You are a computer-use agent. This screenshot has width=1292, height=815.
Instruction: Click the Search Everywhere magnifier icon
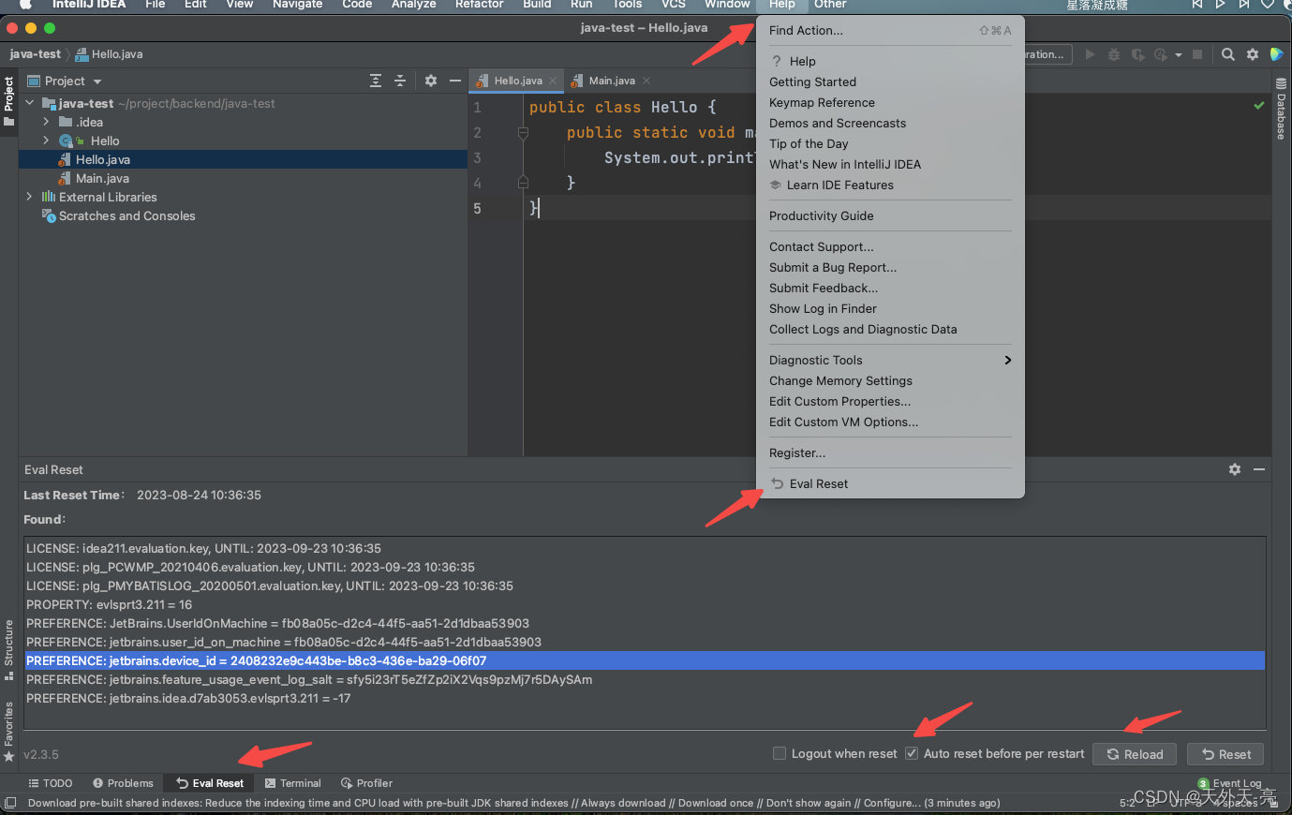[1227, 54]
